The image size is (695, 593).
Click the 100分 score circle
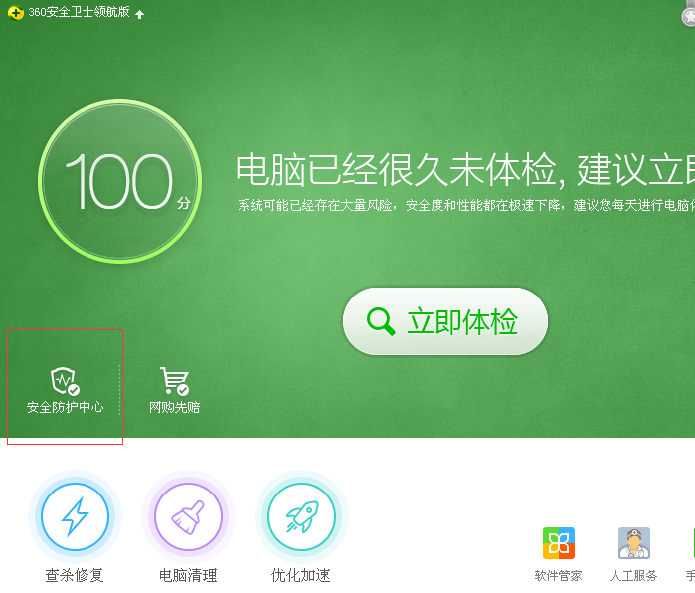pyautogui.click(x=119, y=181)
